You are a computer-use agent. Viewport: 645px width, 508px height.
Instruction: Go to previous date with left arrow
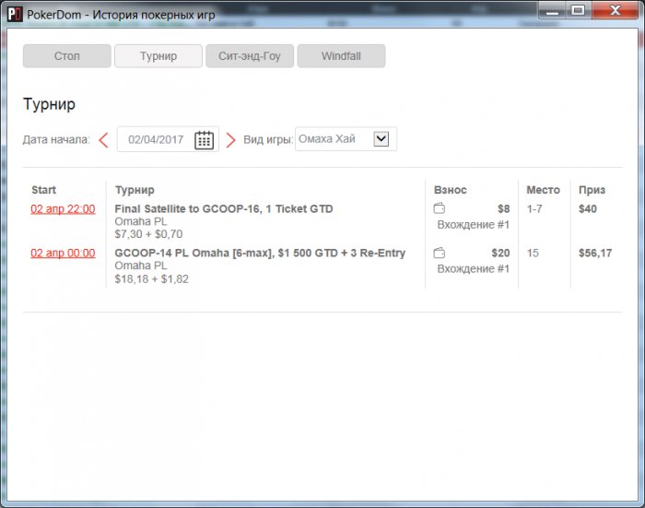coord(103,140)
